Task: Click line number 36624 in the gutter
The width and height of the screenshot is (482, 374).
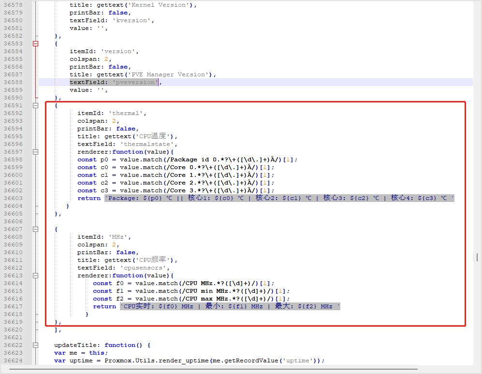Action: 13,360
